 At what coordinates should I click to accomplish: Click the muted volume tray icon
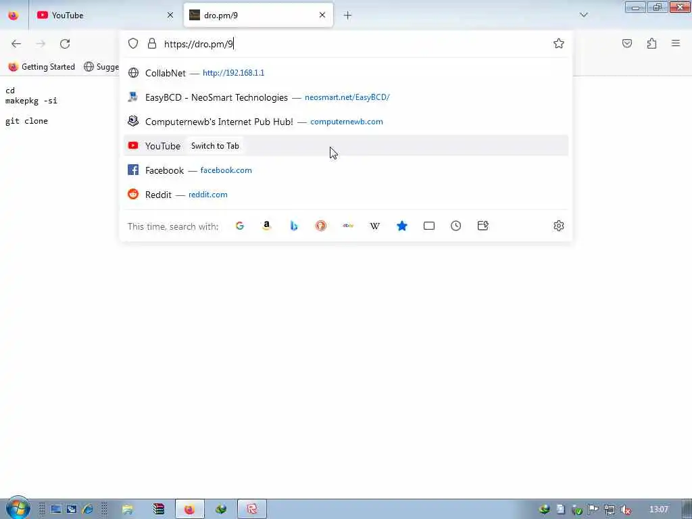625,510
